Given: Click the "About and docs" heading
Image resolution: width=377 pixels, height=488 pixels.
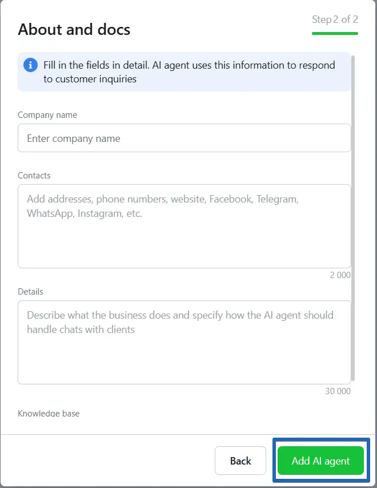Looking at the screenshot, I should point(74,29).
